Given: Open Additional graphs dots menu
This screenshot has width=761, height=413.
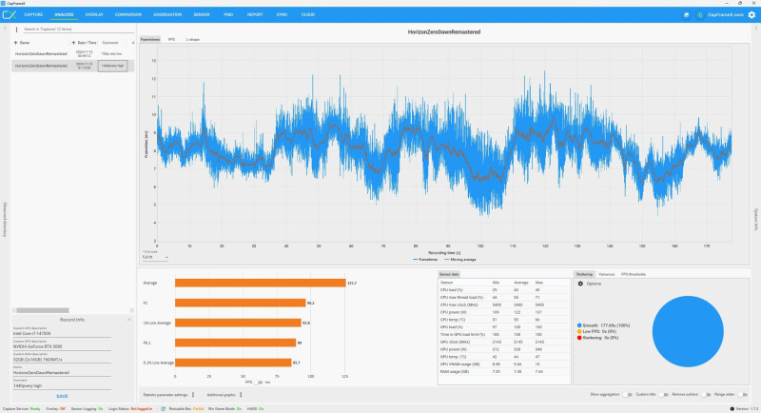Looking at the screenshot, I should (241, 395).
